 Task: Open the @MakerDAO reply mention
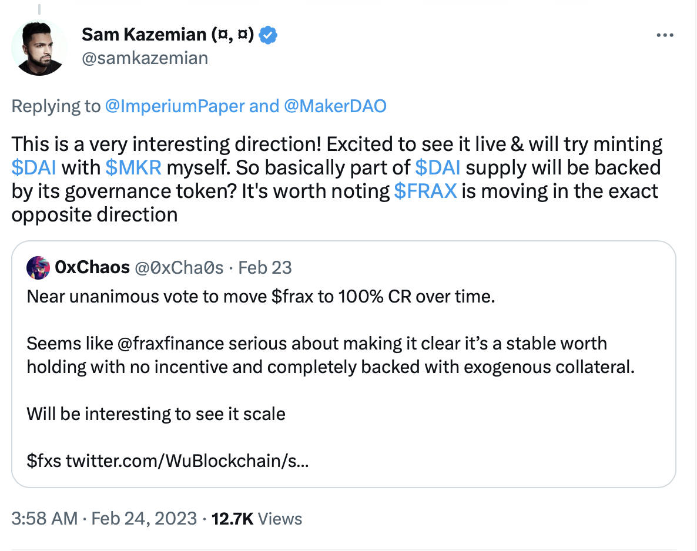click(334, 106)
